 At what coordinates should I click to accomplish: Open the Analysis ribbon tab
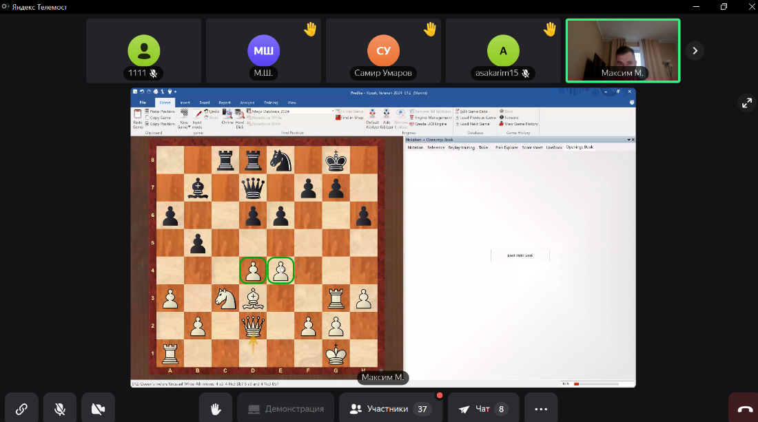pos(247,103)
